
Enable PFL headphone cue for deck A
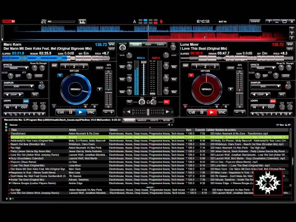(129, 102)
